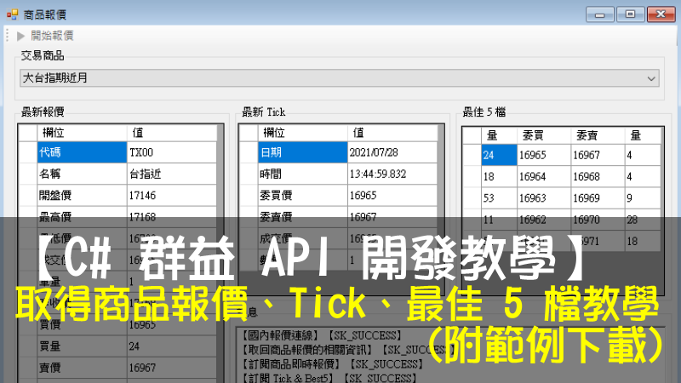The image size is (681, 383).
Task: Select the 日期 cell in 最新 Tick
Action: pyautogui.click(x=303, y=152)
